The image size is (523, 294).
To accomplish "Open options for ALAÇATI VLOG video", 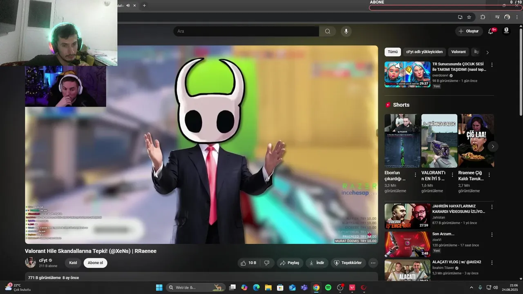I will point(492,263).
